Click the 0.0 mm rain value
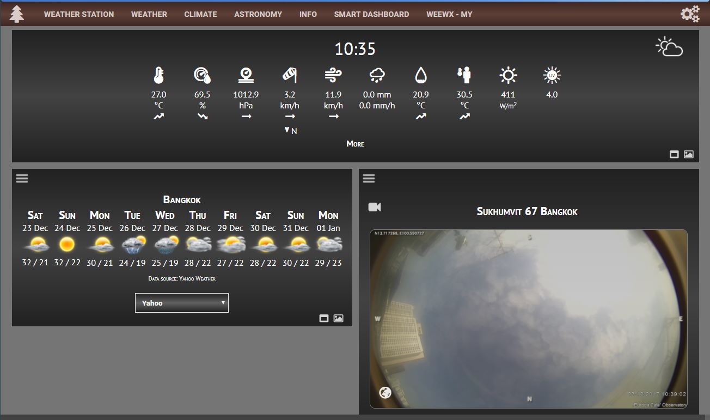 [x=377, y=95]
